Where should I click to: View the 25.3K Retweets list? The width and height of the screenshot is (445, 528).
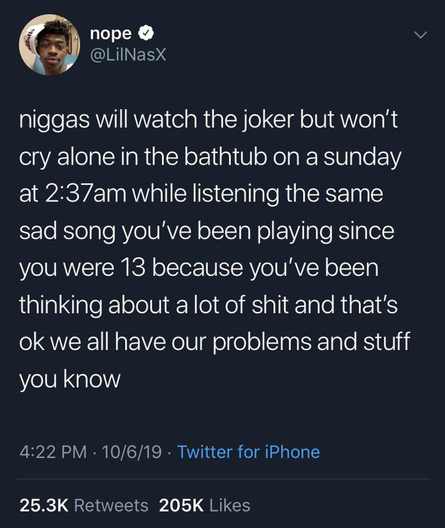(84, 505)
